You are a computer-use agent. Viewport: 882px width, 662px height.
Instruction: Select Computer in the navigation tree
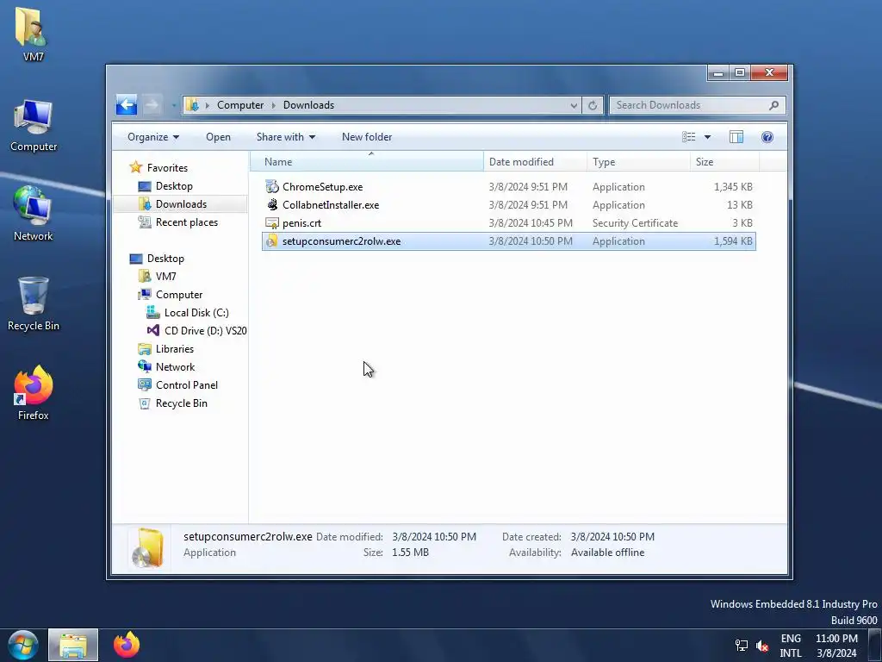(x=179, y=295)
